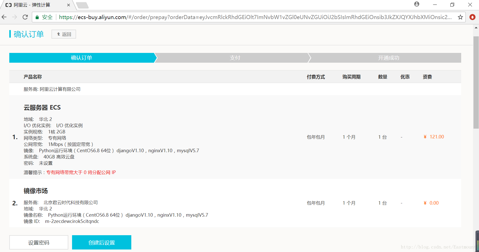This screenshot has height=252, width=479.
Task: Click the ¥ 0.00 price
Action: 431,203
